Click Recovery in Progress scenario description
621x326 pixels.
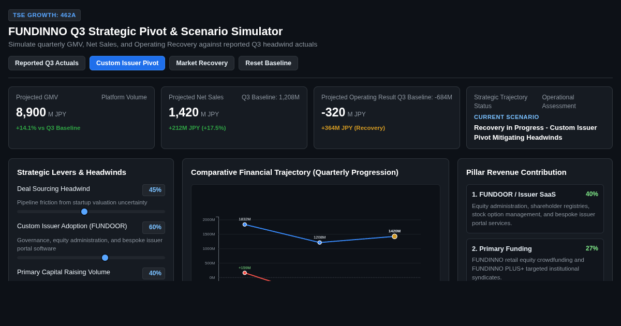tap(536, 132)
